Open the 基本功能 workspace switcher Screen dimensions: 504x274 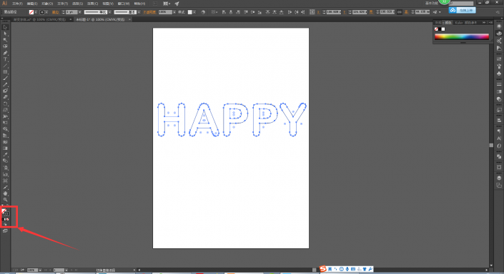point(431,3)
